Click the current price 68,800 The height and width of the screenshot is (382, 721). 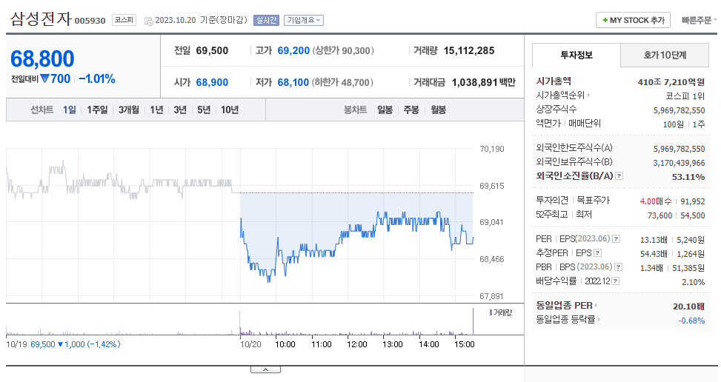pyautogui.click(x=42, y=58)
